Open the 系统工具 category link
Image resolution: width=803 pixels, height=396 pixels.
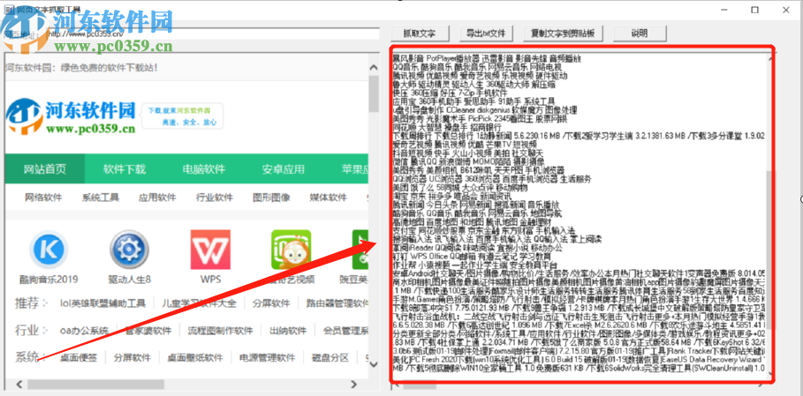[101, 198]
